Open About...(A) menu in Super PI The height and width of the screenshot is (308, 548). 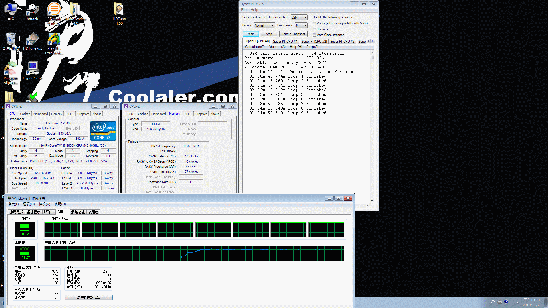277,47
